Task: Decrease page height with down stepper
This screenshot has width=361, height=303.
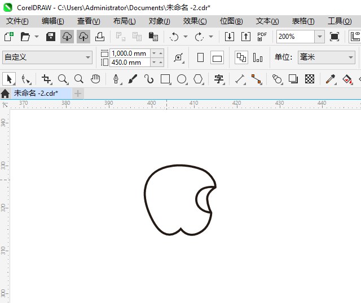Action: (x=154, y=63)
